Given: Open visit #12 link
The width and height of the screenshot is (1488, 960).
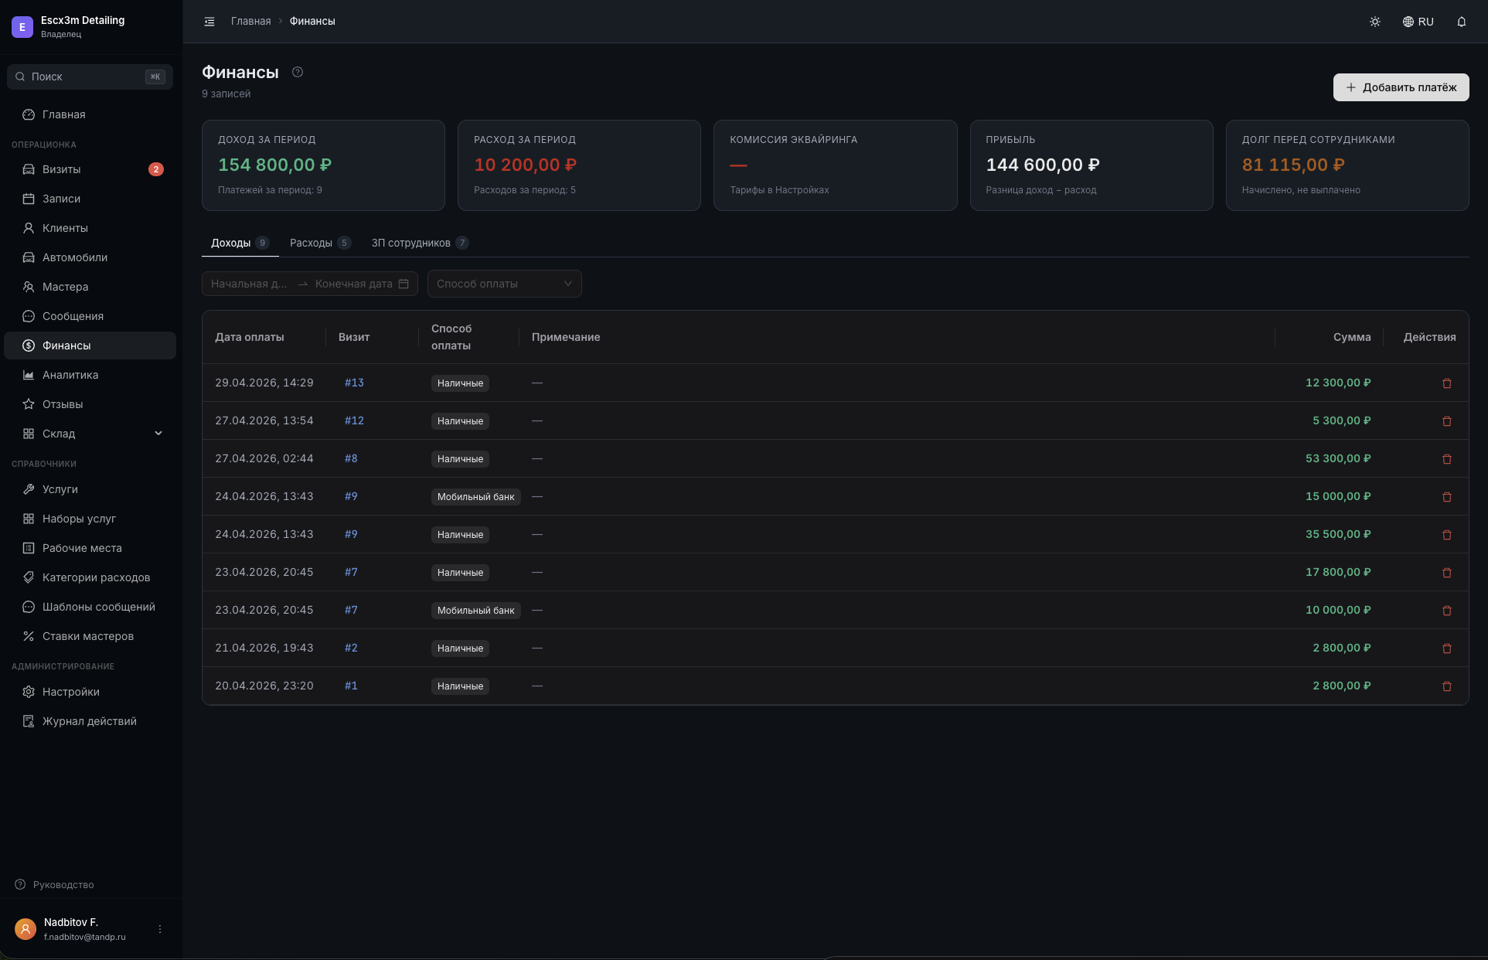Looking at the screenshot, I should coord(354,420).
